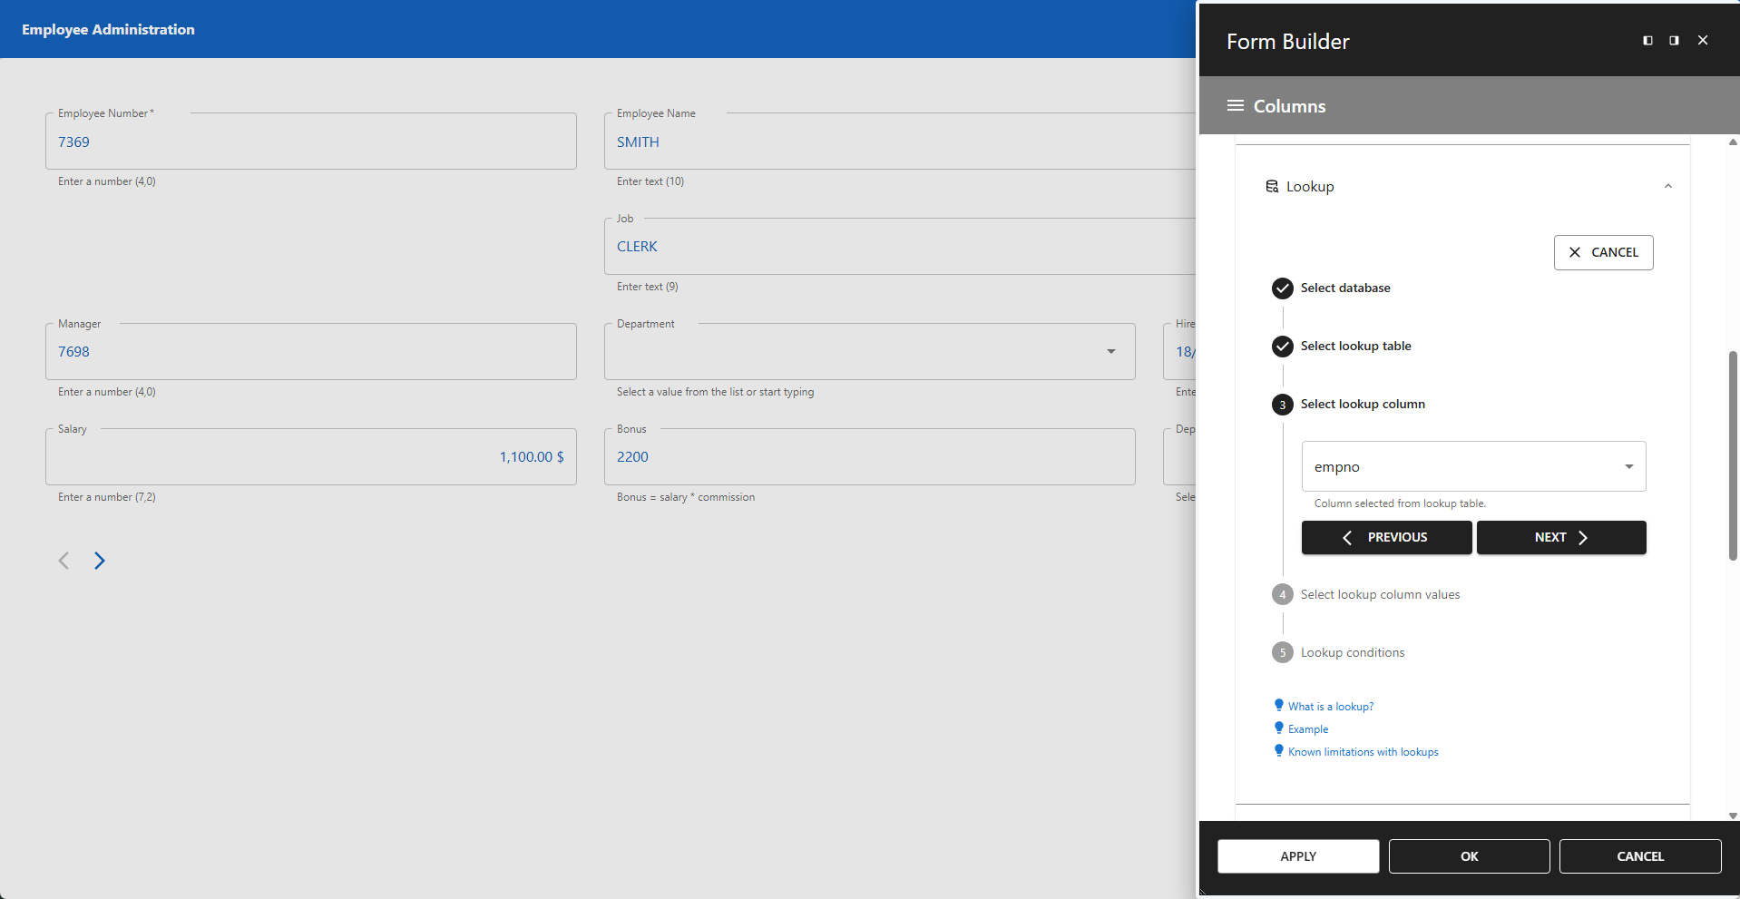The height and width of the screenshot is (899, 1740).
Task: Navigate to next record using right chevron arrow
Action: pos(100,561)
